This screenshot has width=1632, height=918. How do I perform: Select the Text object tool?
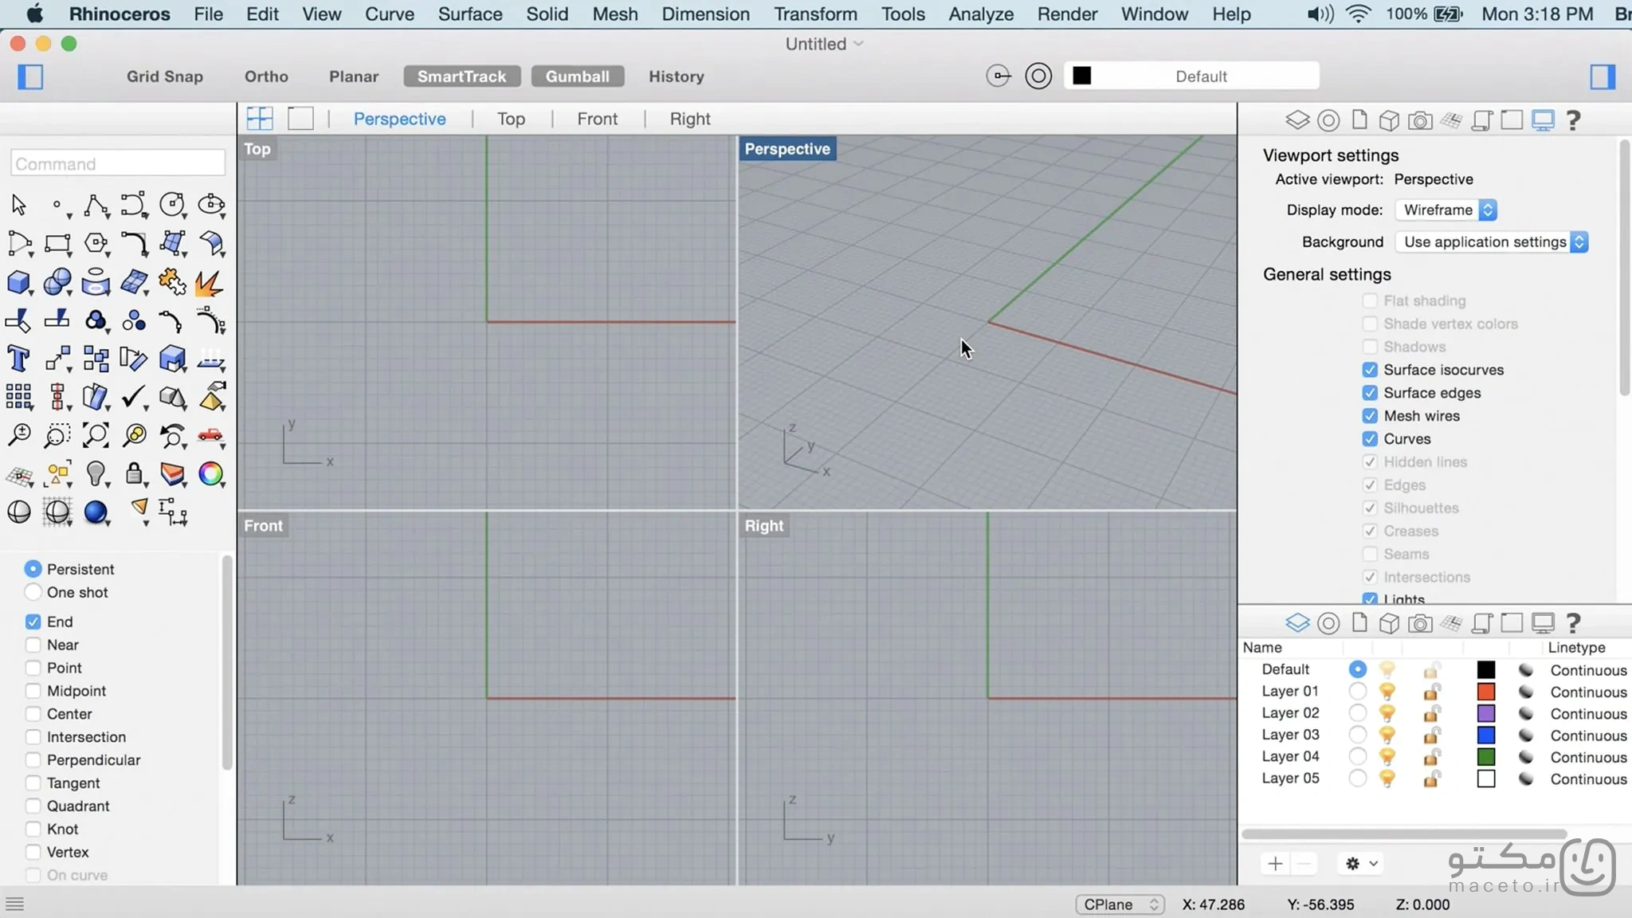click(x=18, y=359)
